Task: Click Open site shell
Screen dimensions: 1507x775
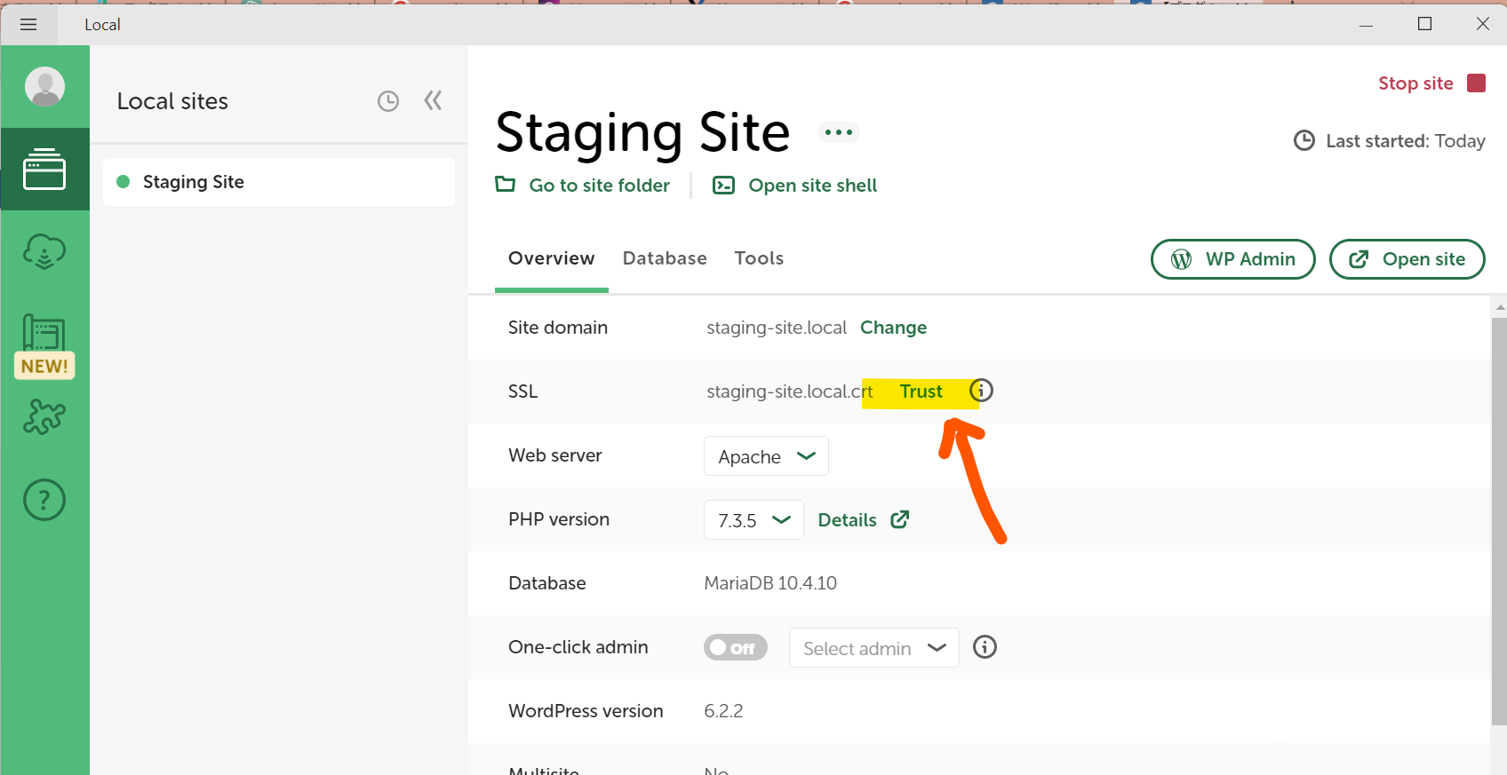Action: (x=795, y=186)
